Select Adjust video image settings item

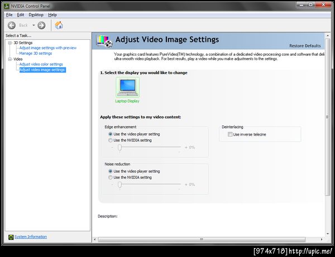pyautogui.click(x=42, y=70)
